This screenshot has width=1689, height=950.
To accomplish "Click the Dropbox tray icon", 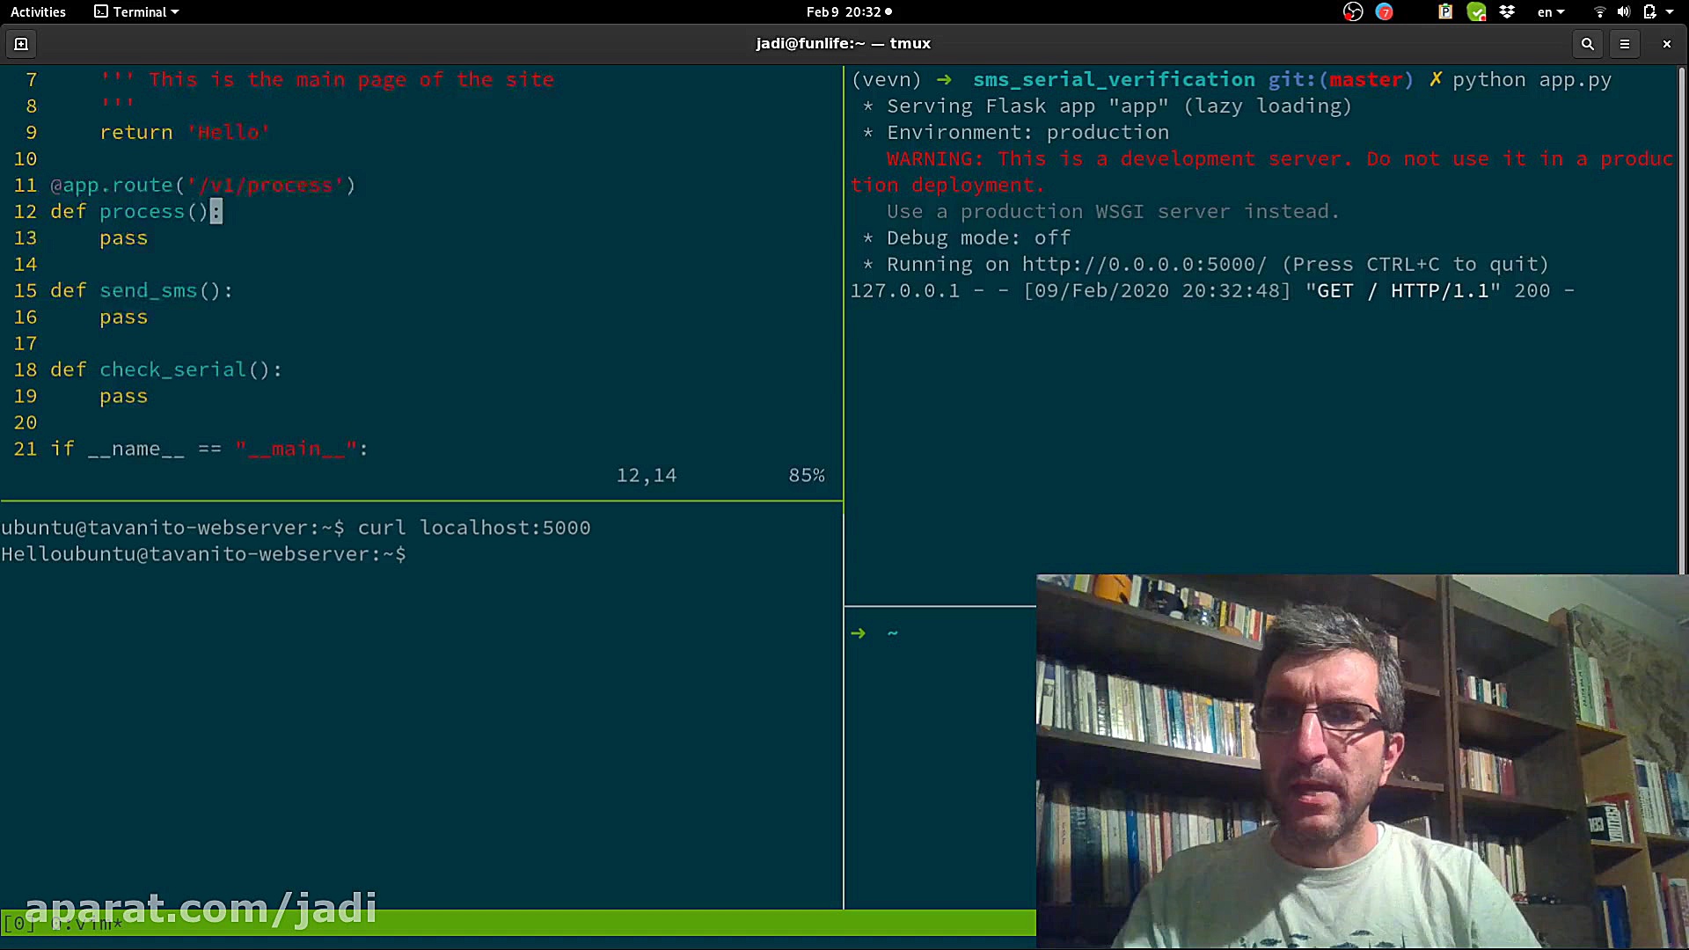I will (x=1507, y=12).
